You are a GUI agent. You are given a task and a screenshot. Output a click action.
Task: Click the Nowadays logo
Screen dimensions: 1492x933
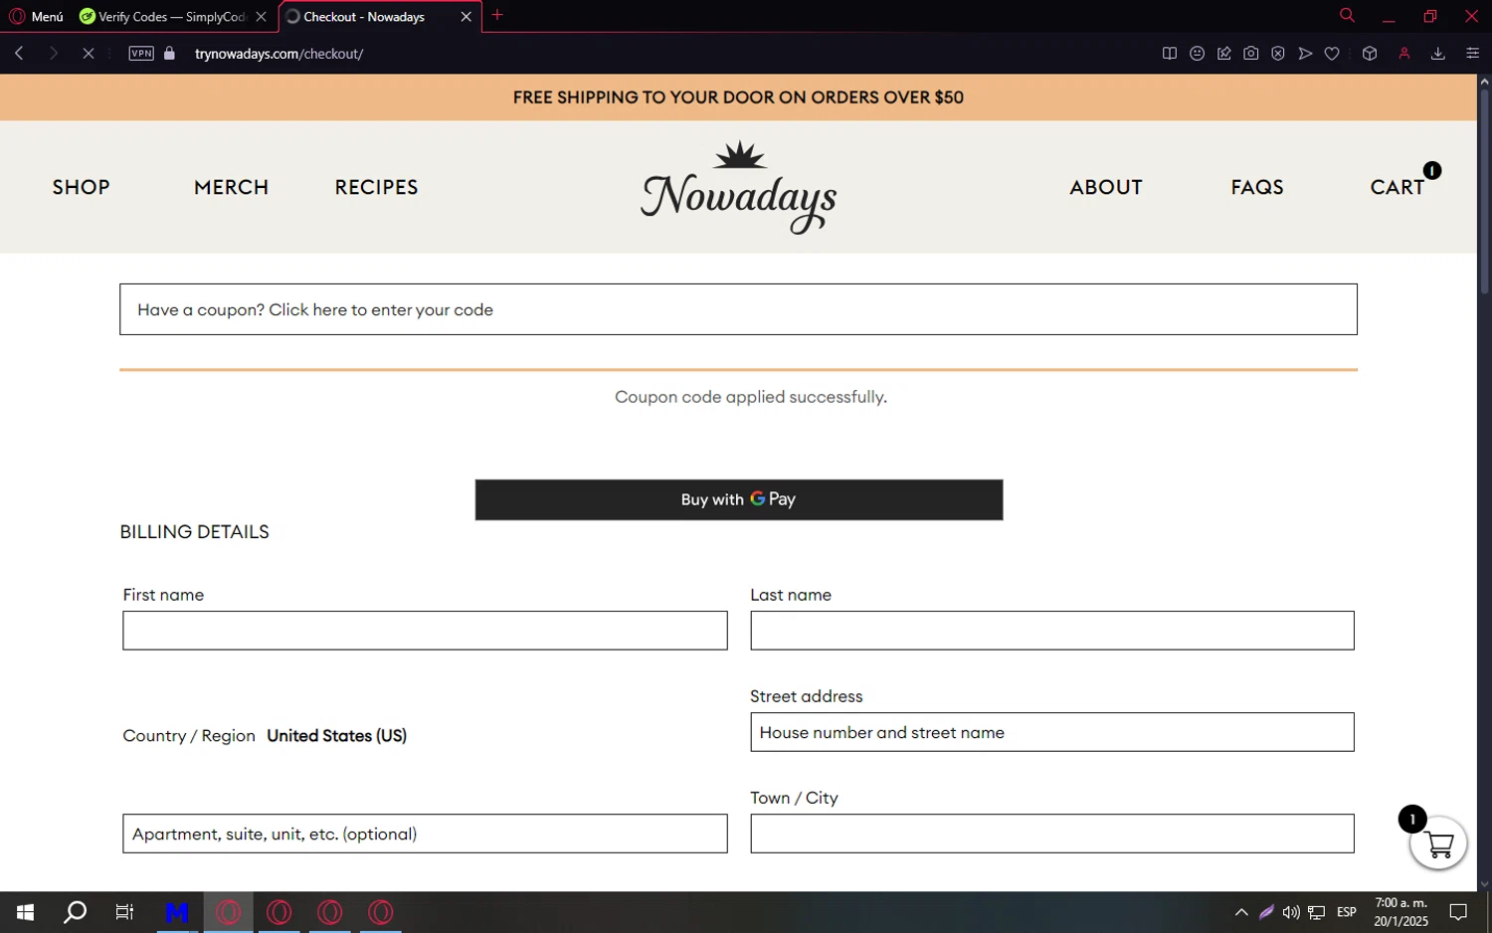coord(738,188)
